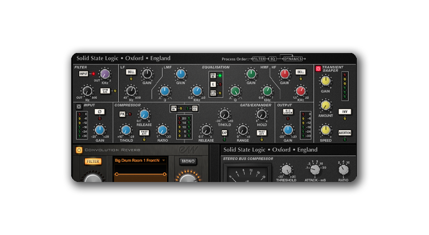
Task: Click the Convolution Reverb orange power icon
Action: coord(79,150)
